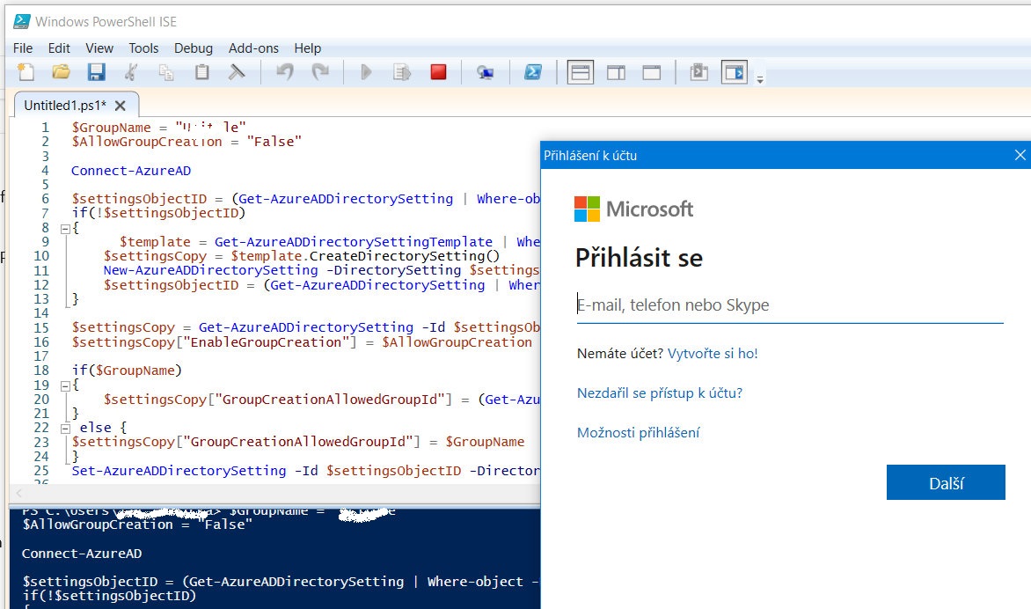The height and width of the screenshot is (609, 1031).
Task: Show Command Add-on pane icon
Action: pos(735,71)
